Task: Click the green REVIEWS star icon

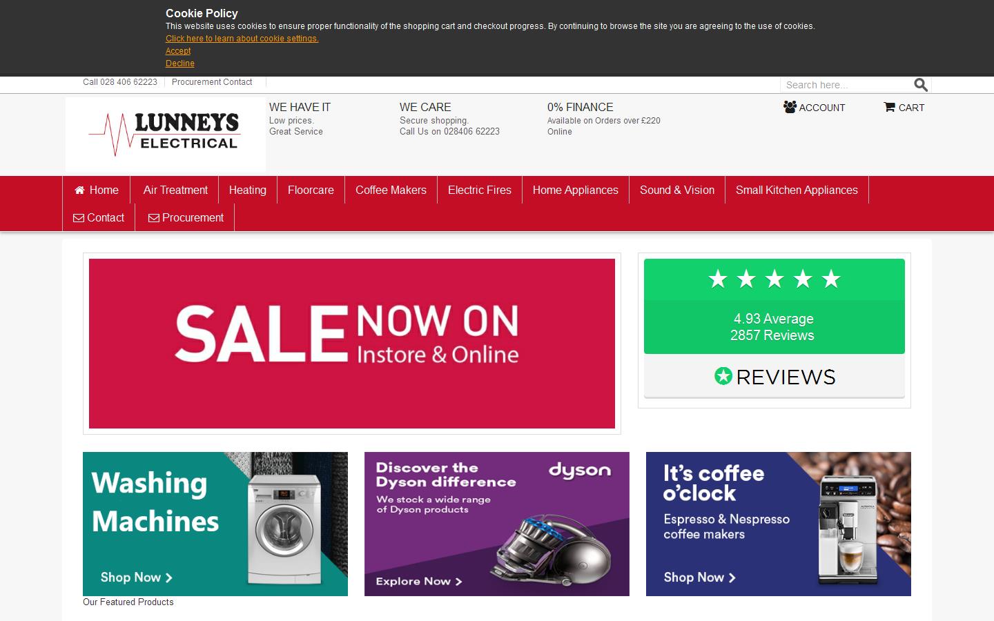Action: click(722, 377)
